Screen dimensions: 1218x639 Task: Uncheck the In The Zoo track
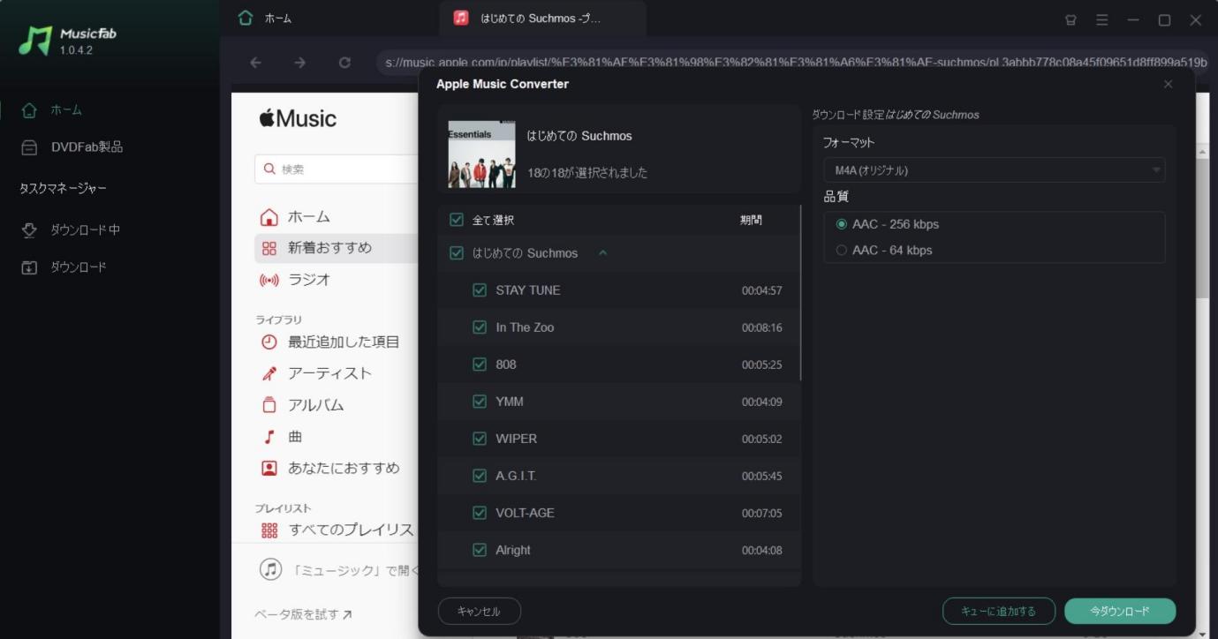480,327
